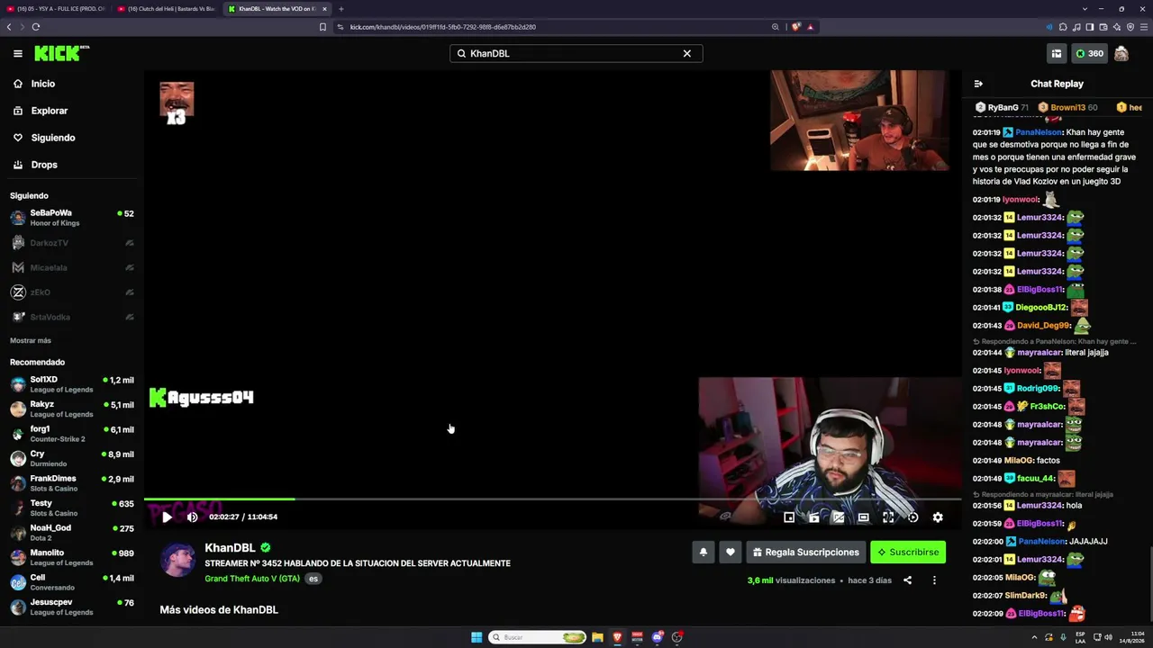Viewport: 1153px width, 648px height.
Task: Click RyBanG in the chat leaderboard
Action: (x=1003, y=107)
